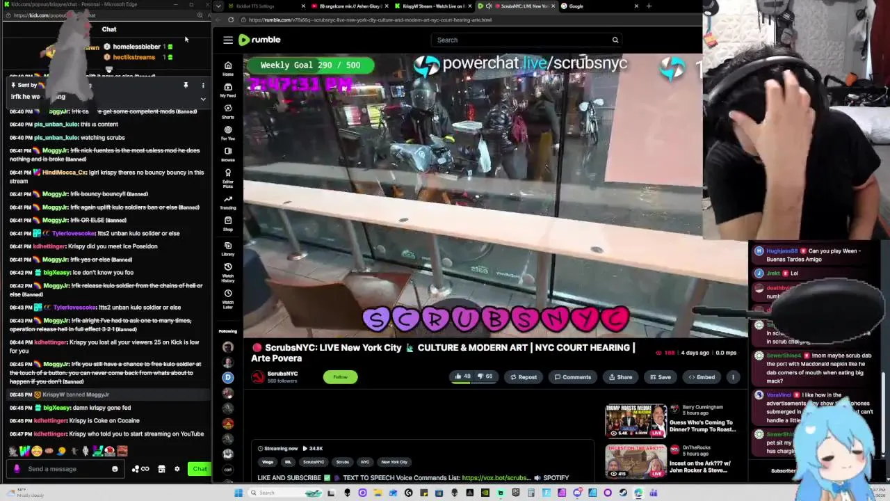Open Browse in Rumble sidebar

click(x=227, y=154)
